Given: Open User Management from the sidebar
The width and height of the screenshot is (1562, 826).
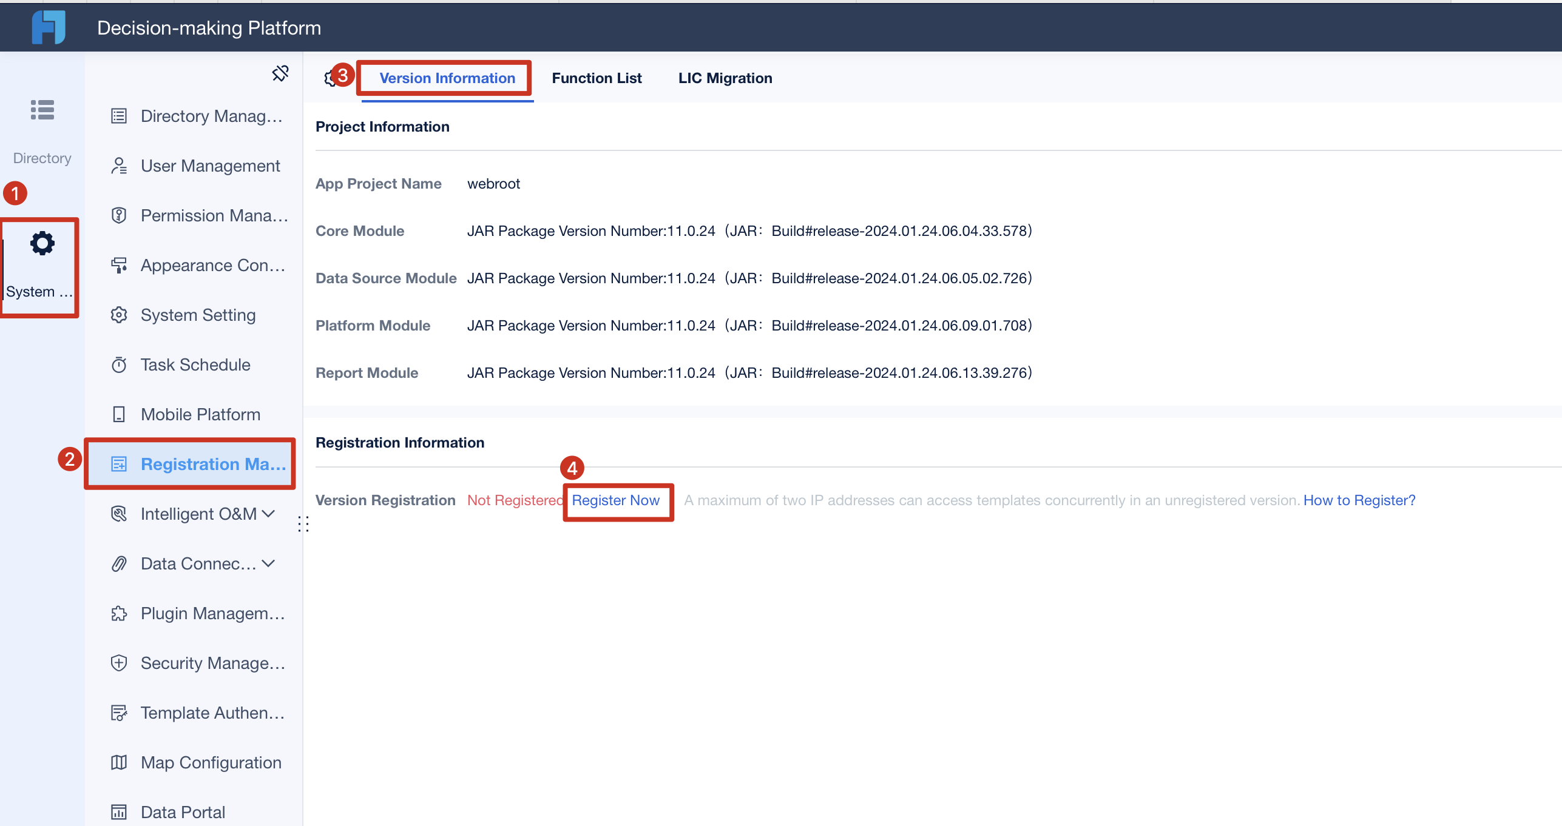Looking at the screenshot, I should (x=210, y=165).
